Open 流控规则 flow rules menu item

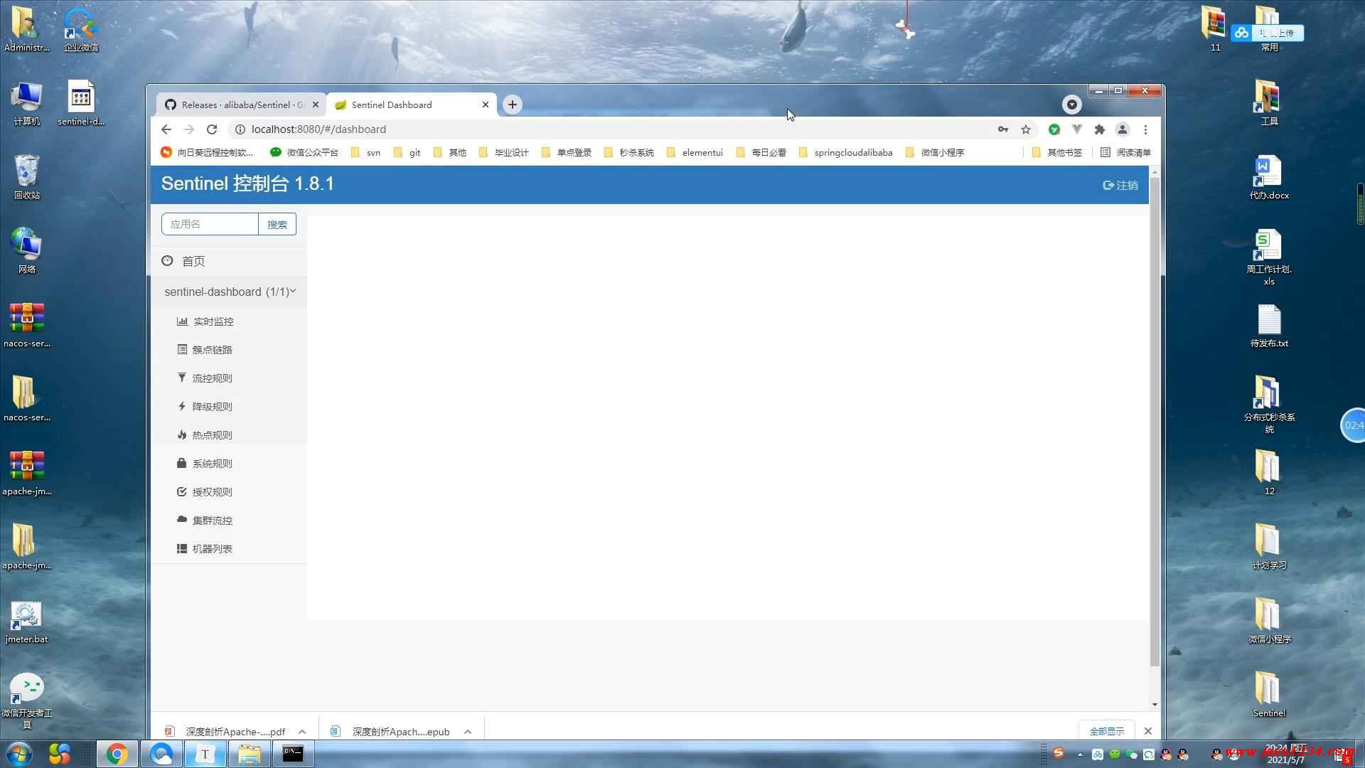[205, 378]
